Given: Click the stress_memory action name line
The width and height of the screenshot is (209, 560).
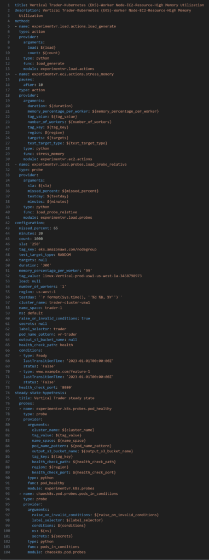Looking at the screenshot, I should [x=64, y=74].
